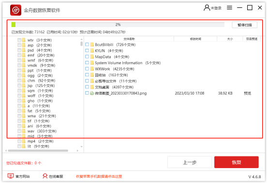Open the user account login icon
The height and width of the screenshot is (184, 268).
[x=207, y=8]
